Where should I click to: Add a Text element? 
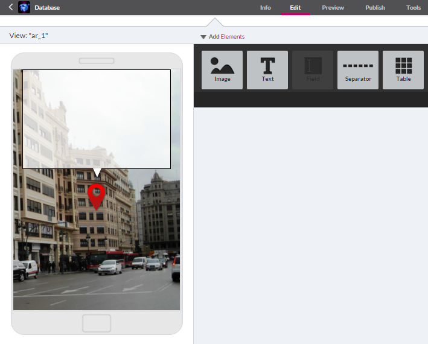click(267, 70)
